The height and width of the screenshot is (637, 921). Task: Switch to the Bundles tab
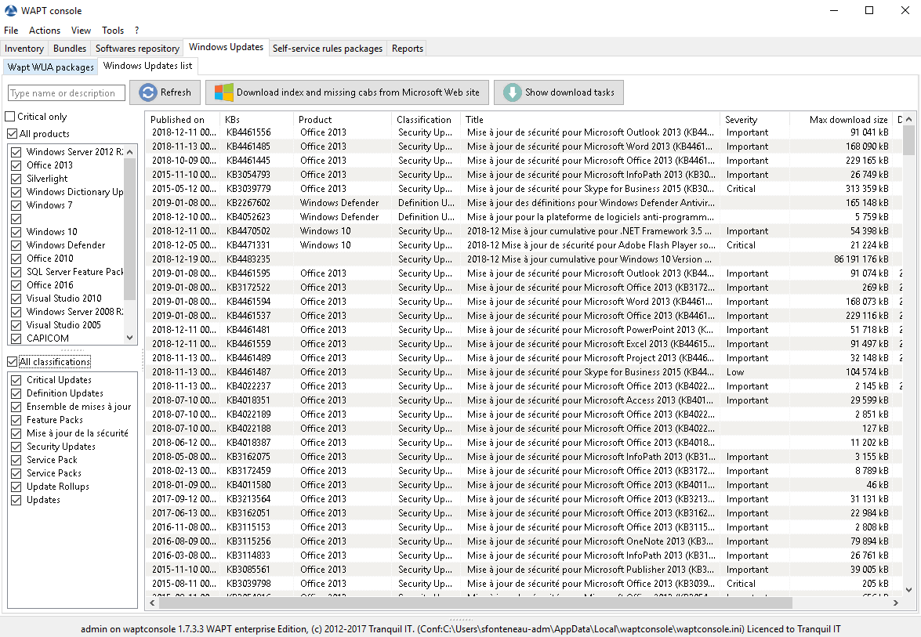[69, 48]
